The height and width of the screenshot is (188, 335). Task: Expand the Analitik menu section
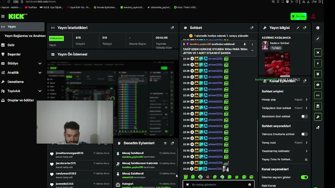tap(40, 73)
